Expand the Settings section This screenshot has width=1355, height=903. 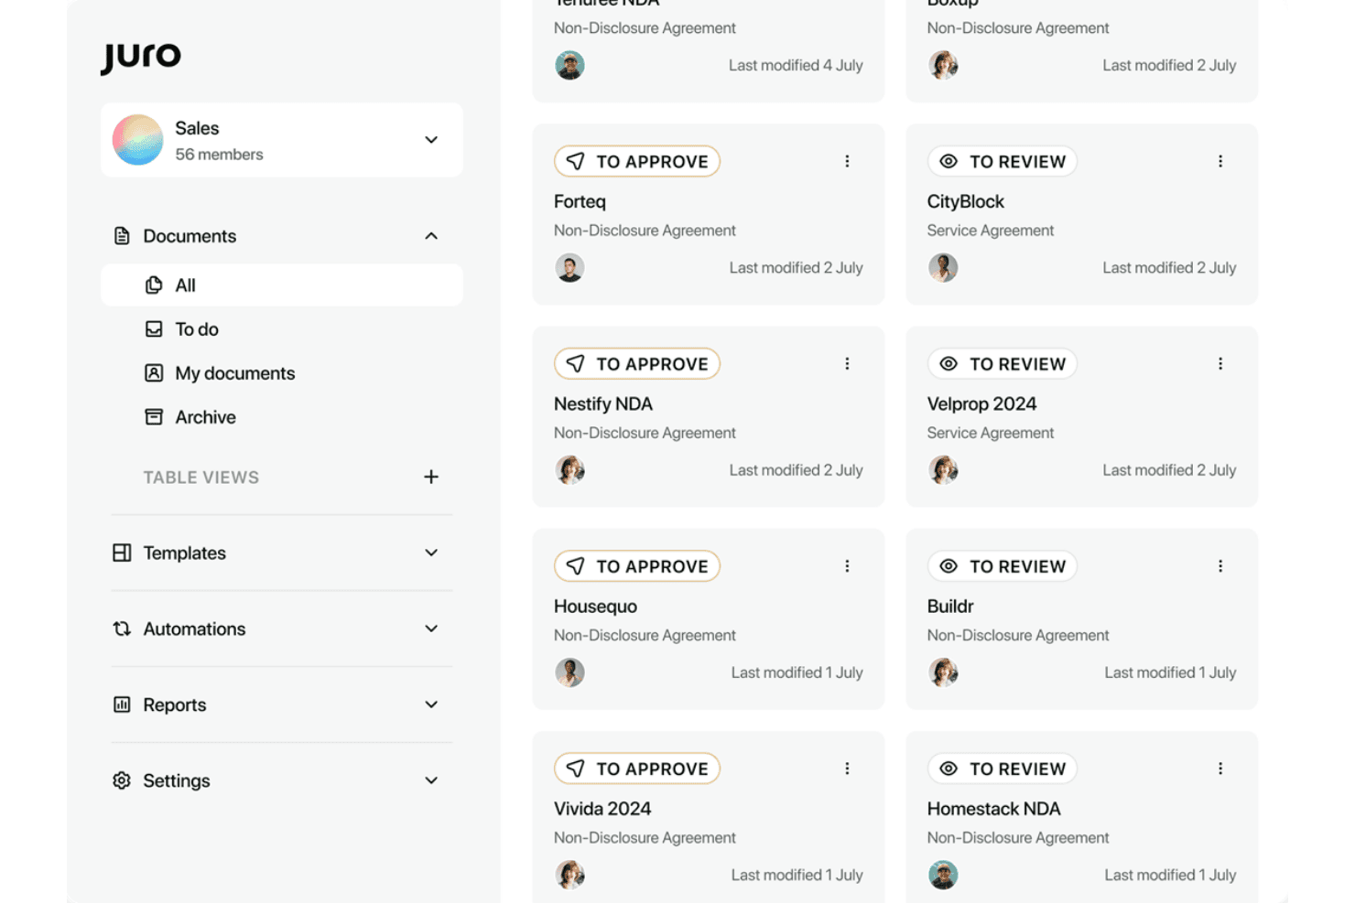(281, 780)
